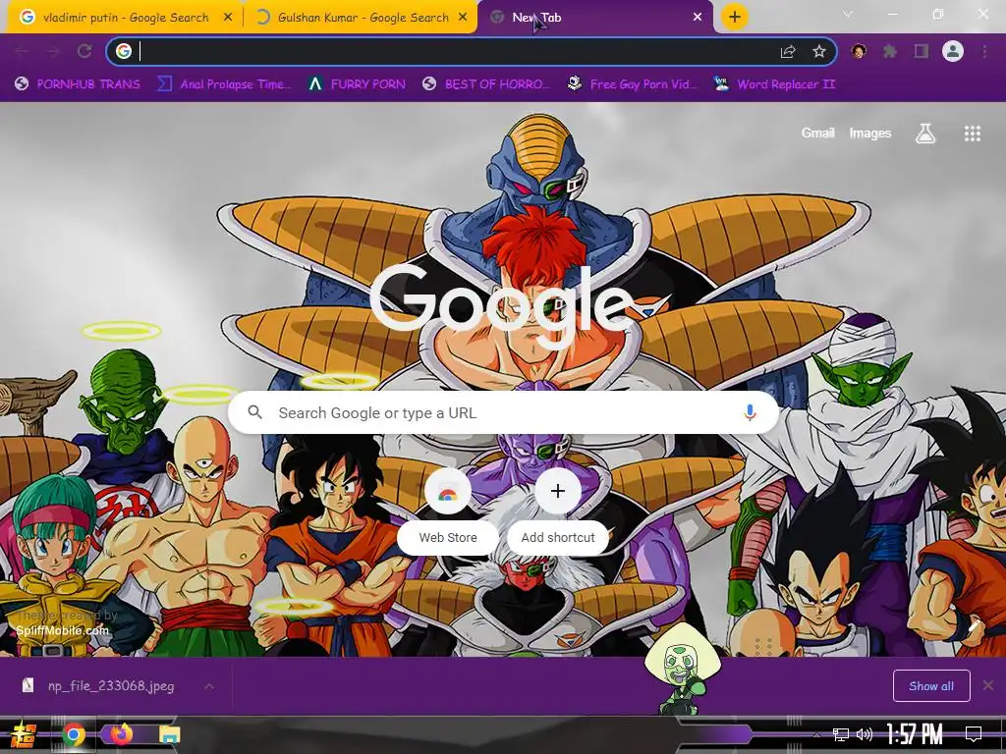Open the Web Store shortcut
1006x754 pixels.
coord(448,508)
